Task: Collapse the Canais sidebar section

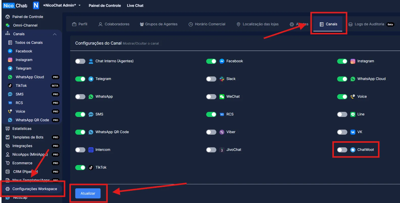Action: [55, 34]
